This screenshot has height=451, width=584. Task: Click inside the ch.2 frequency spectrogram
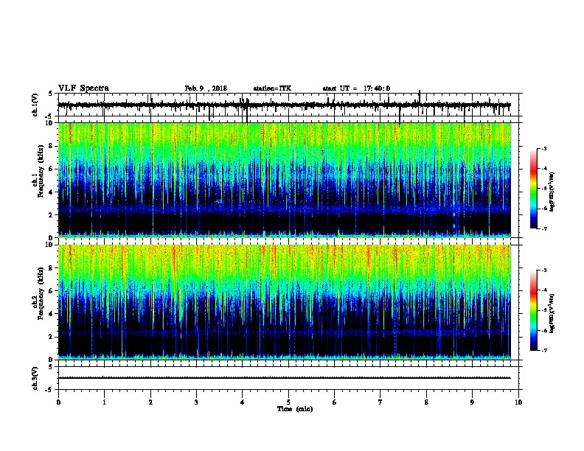(x=285, y=302)
